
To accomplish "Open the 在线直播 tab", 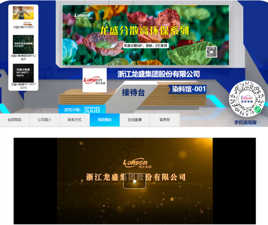I will tap(135, 120).
